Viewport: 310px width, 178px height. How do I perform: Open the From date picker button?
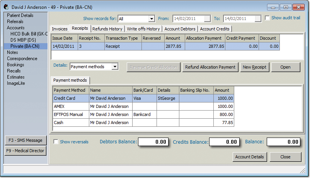pos(208,18)
